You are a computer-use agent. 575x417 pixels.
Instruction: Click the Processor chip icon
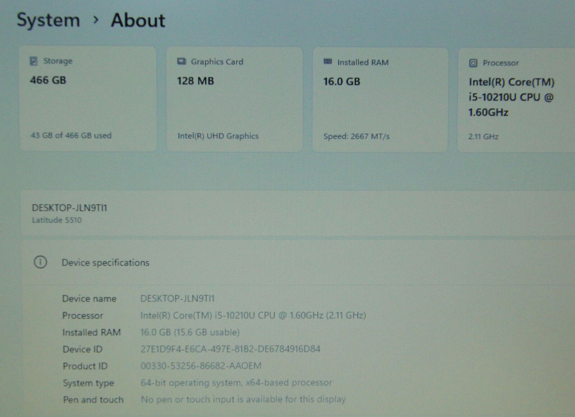[x=473, y=63]
